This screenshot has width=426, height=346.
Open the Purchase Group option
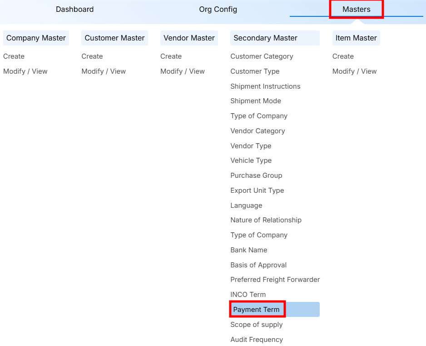(256, 176)
